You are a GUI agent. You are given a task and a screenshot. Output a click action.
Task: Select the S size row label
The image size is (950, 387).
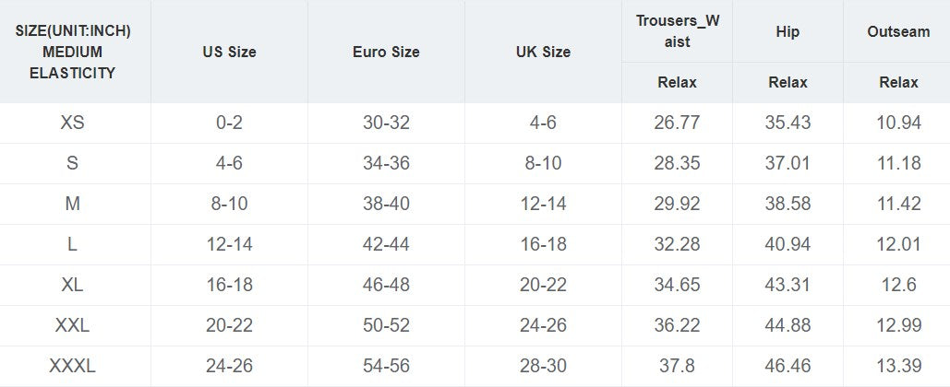click(x=73, y=163)
